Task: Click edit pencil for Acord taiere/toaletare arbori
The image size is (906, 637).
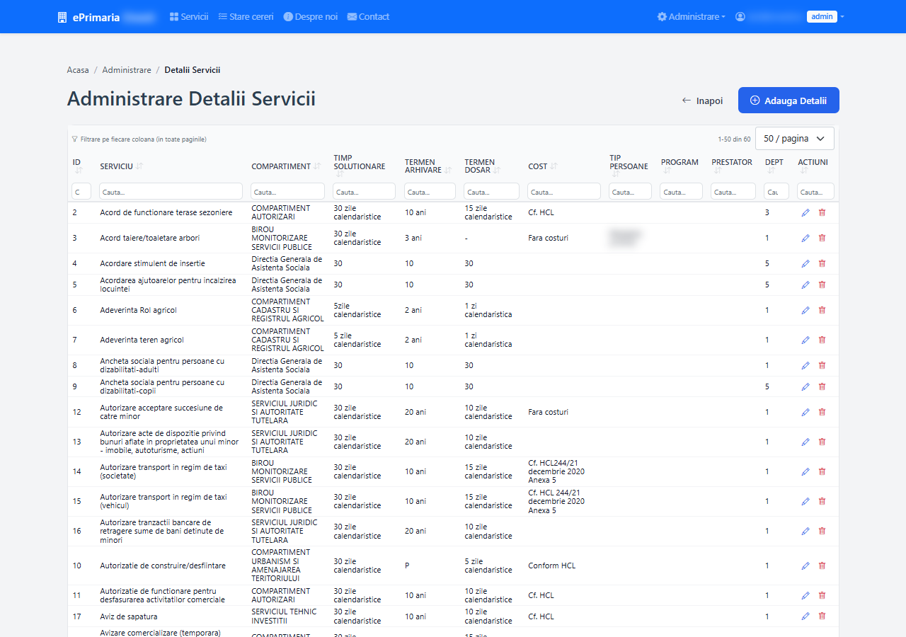Action: coord(805,238)
